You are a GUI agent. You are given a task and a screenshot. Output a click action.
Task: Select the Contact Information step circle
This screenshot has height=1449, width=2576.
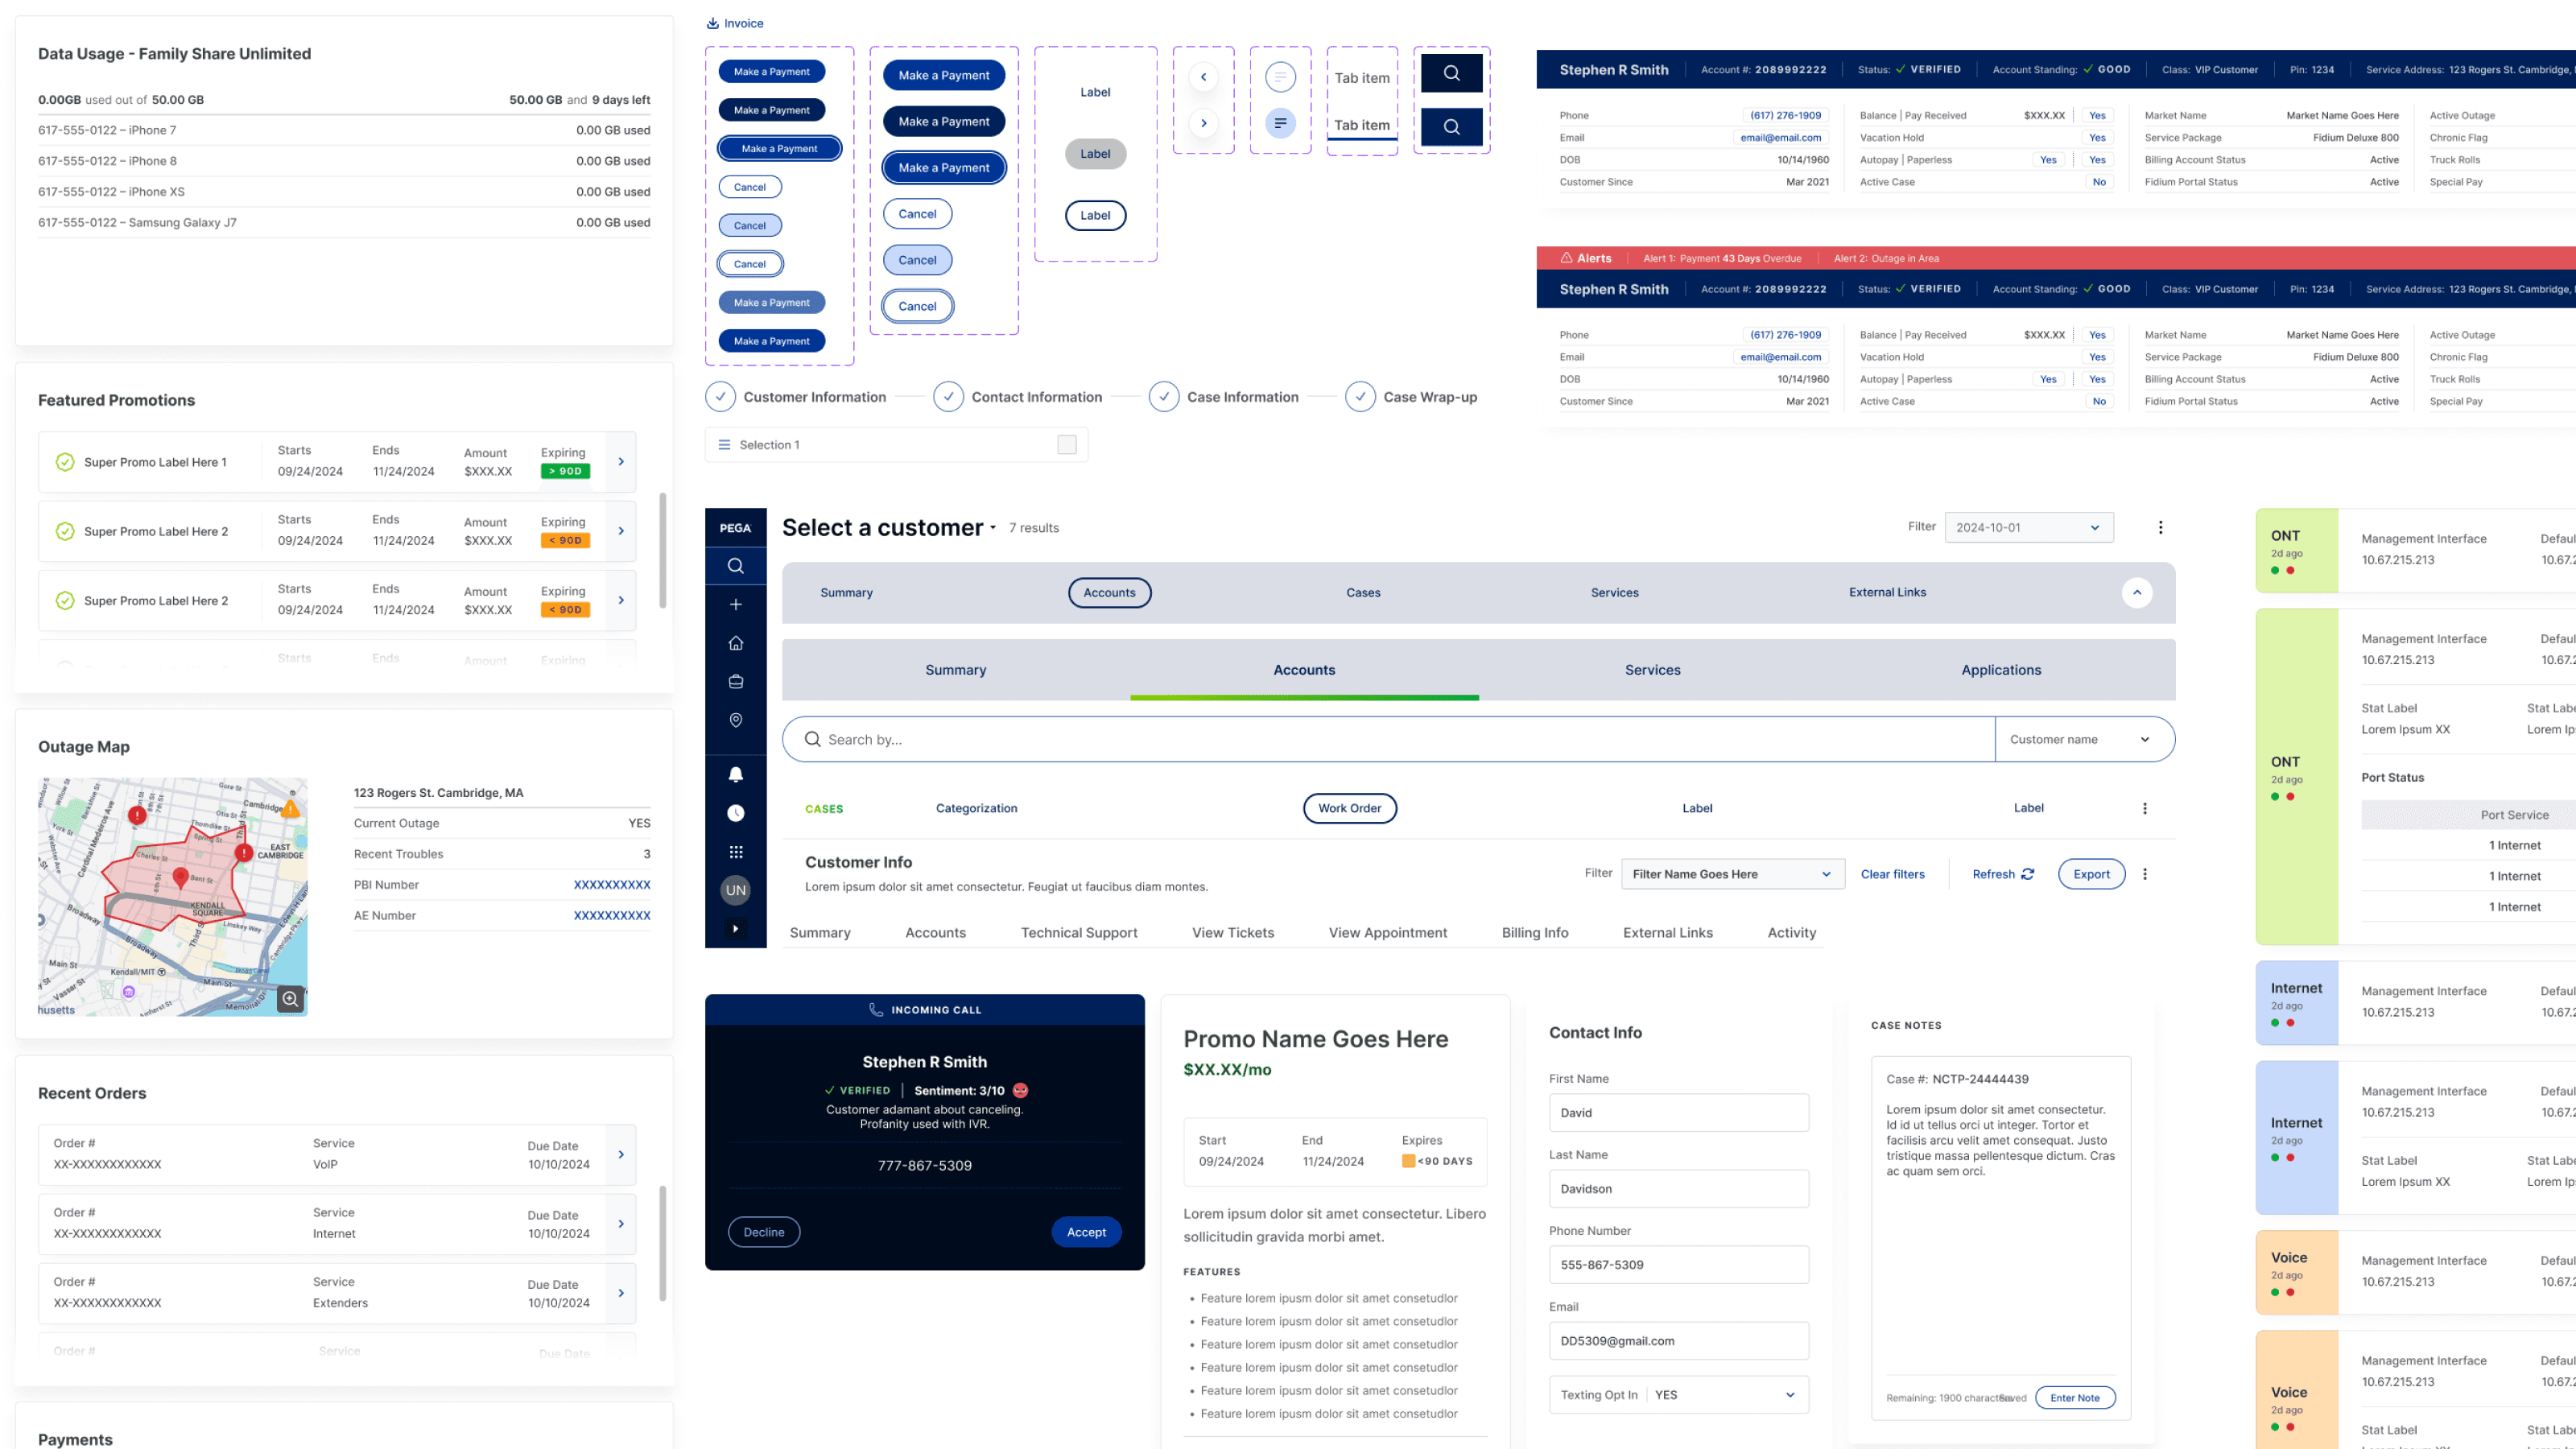[948, 397]
